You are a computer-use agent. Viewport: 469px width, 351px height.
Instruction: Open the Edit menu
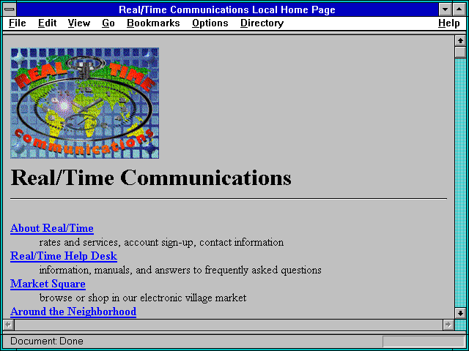point(47,23)
